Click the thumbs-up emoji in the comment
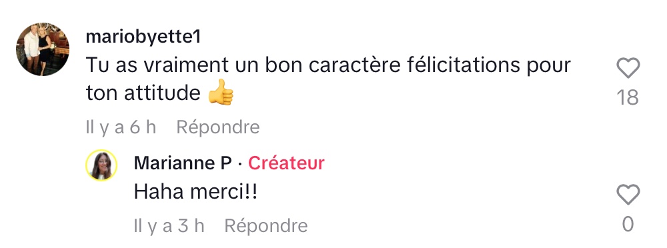 point(221,92)
